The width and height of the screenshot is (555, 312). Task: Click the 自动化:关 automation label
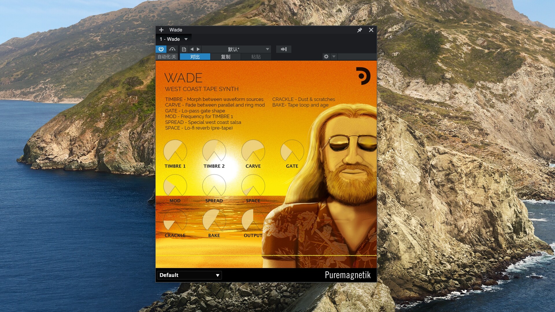(x=167, y=57)
